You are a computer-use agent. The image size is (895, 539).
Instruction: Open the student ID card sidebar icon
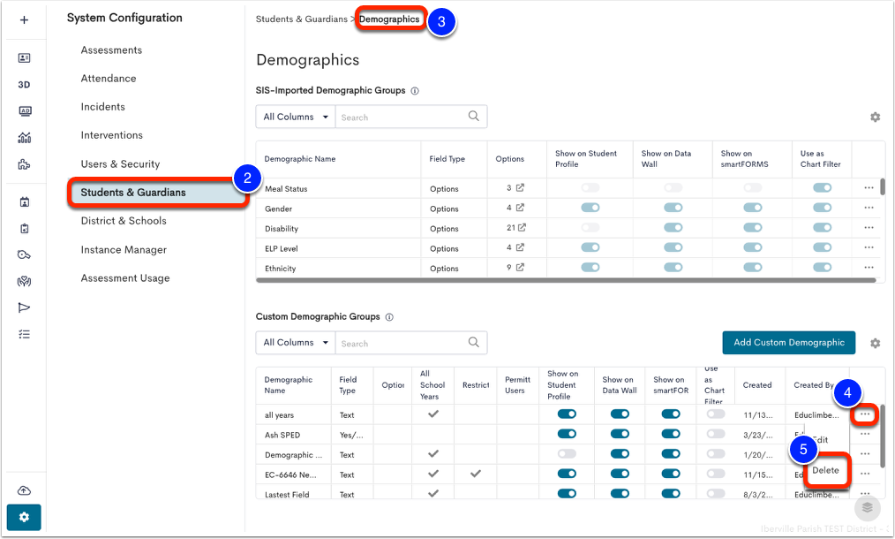tap(24, 57)
